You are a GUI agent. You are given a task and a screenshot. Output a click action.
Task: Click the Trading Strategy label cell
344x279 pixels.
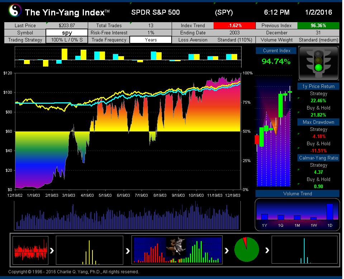(25, 40)
